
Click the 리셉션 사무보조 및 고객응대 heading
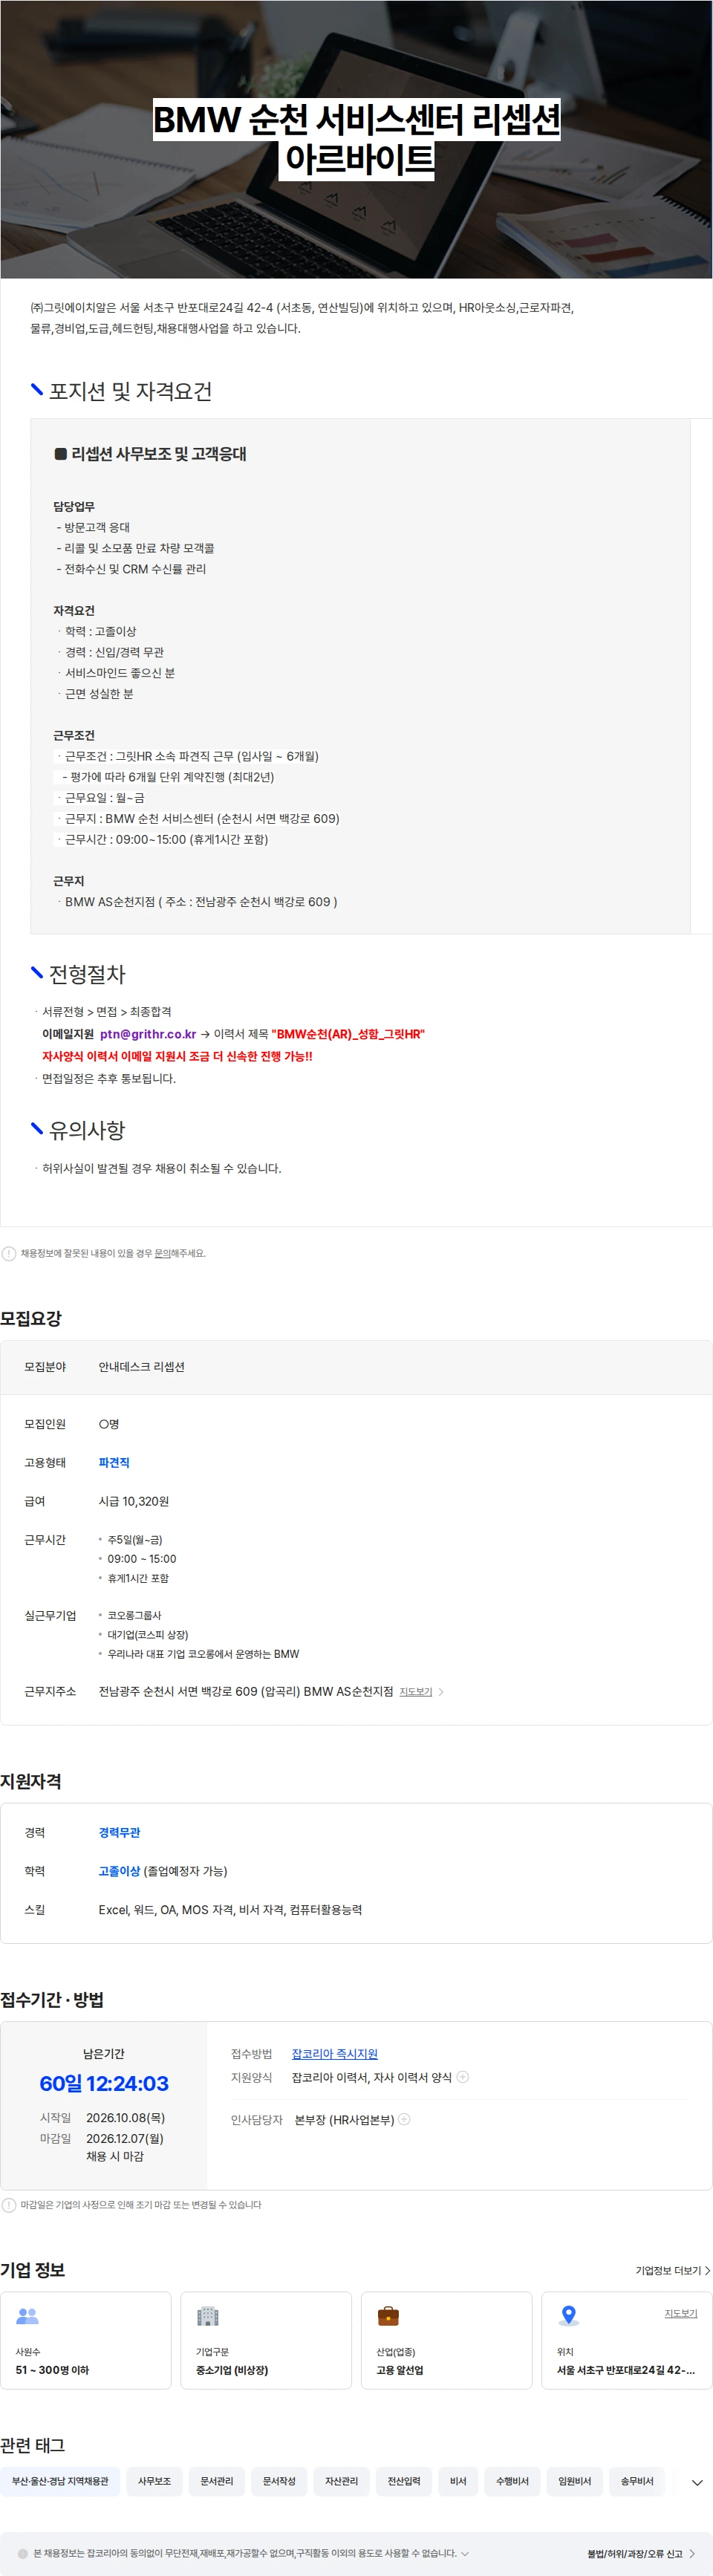click(x=150, y=454)
